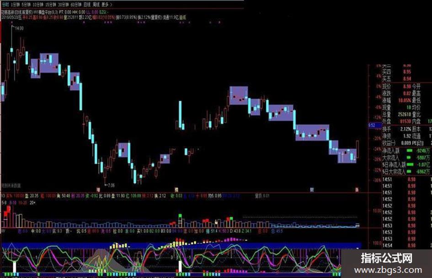Click the 净流入额 -9246万 row

(x=406, y=151)
